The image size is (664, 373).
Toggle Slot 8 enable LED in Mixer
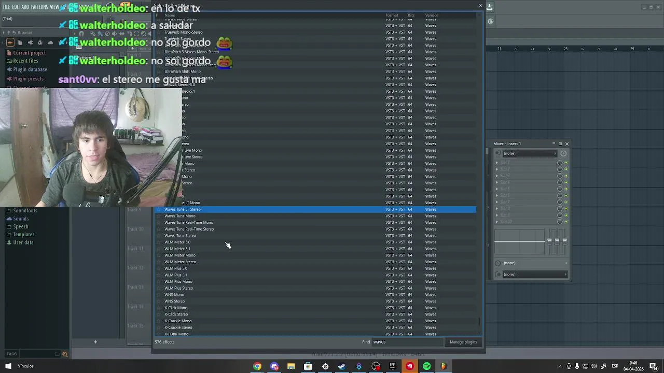pyautogui.click(x=566, y=208)
